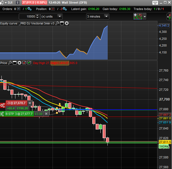Cancel pending orders icon beside Orders: 0
Image resolution: width=172 pixels, height=169 pixels.
coord(19,9)
